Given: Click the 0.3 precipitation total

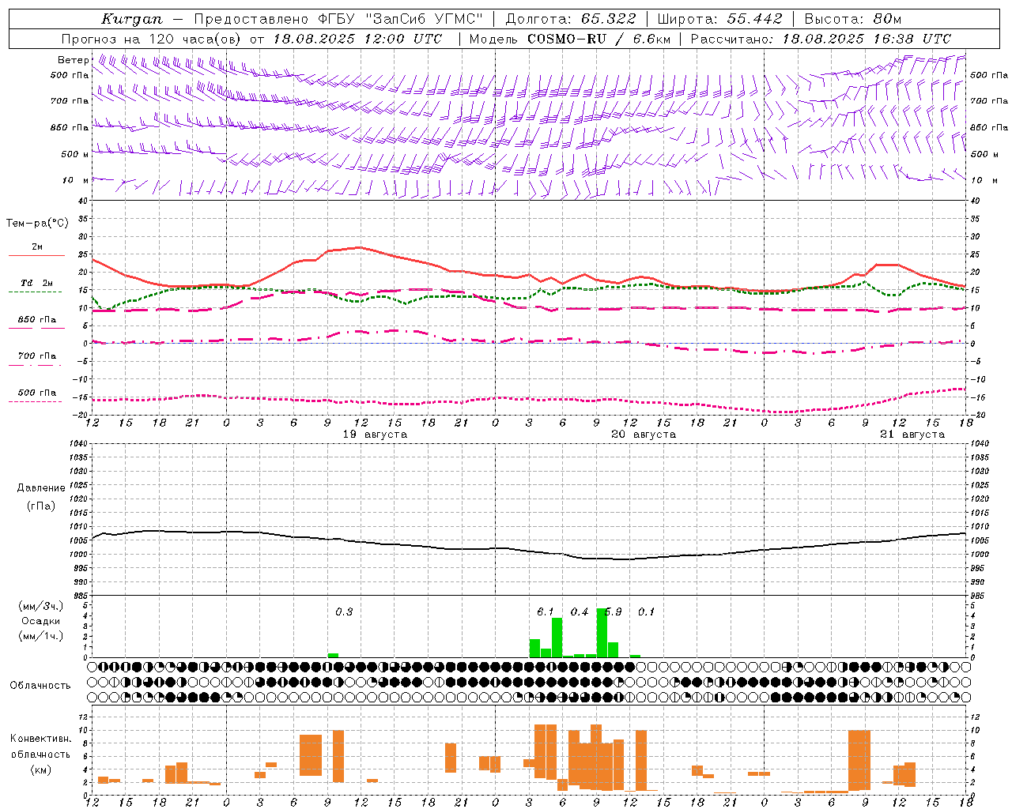Looking at the screenshot, I should point(344,612).
